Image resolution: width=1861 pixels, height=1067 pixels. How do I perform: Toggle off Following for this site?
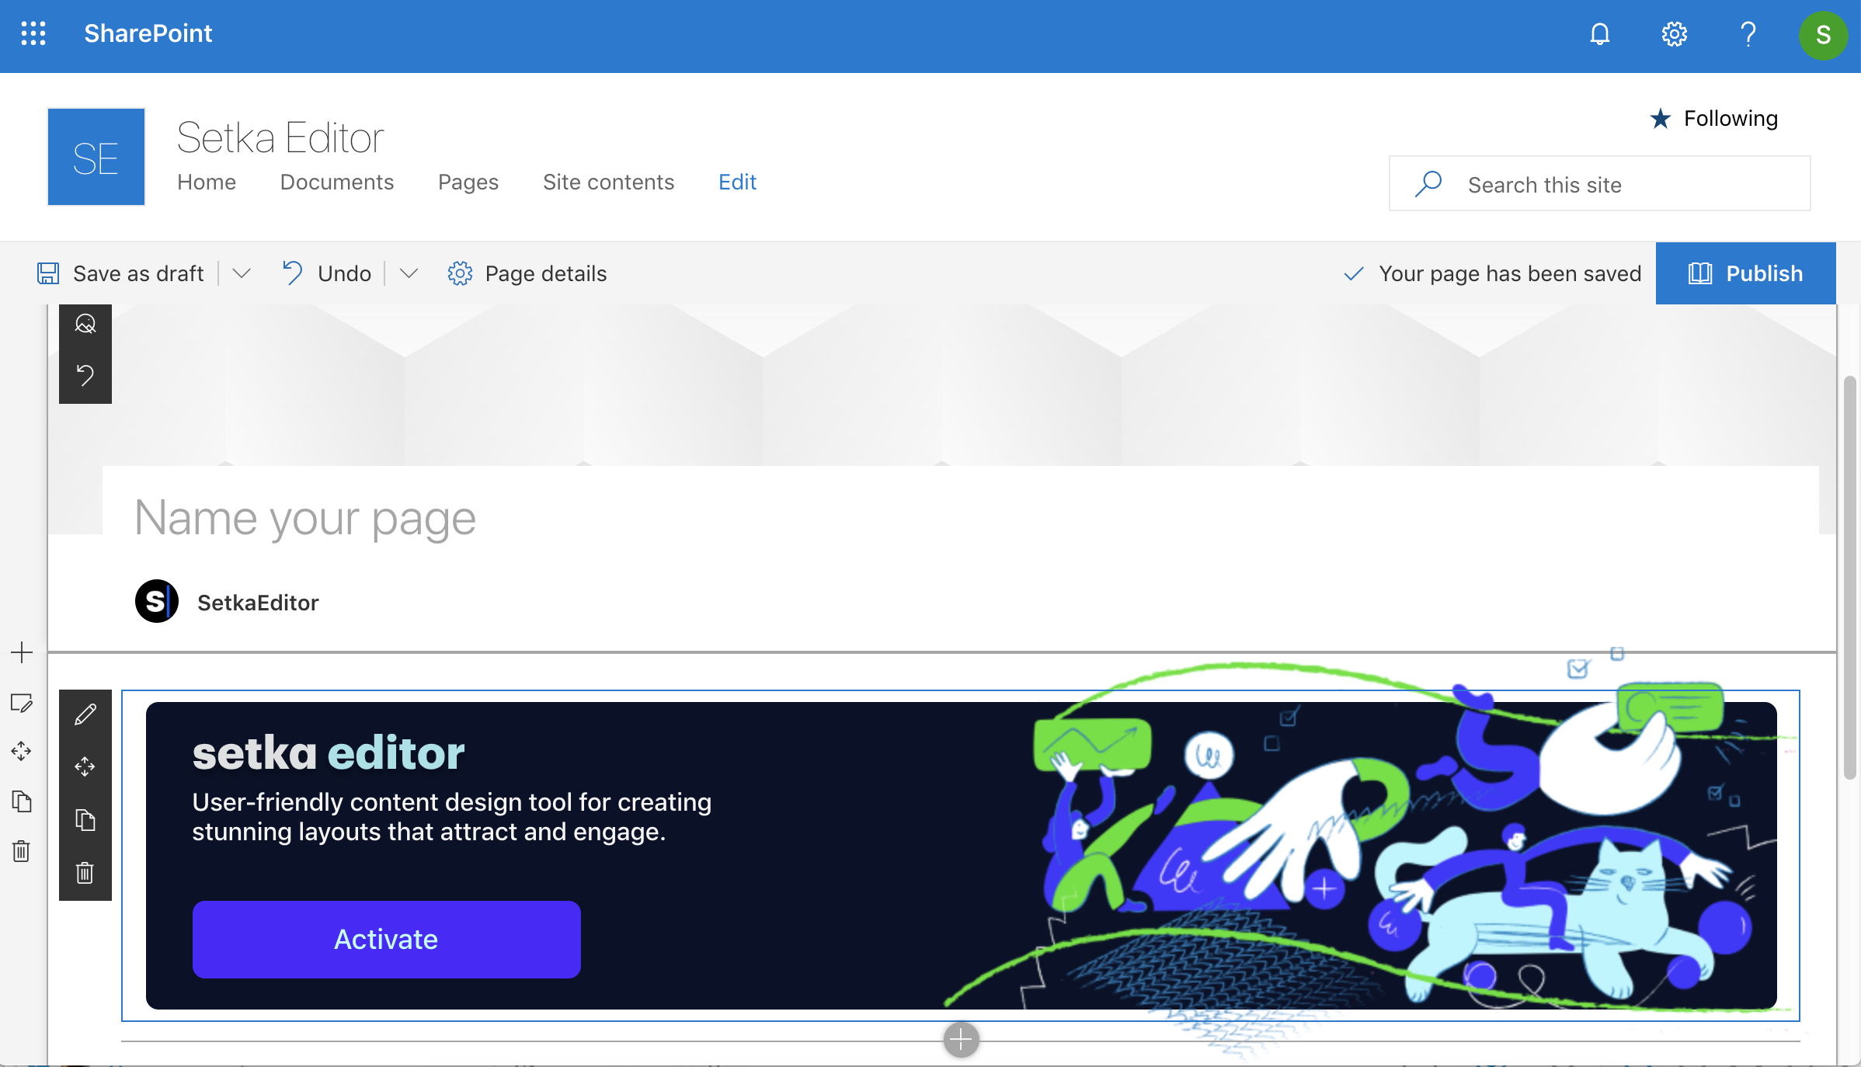tap(1714, 118)
